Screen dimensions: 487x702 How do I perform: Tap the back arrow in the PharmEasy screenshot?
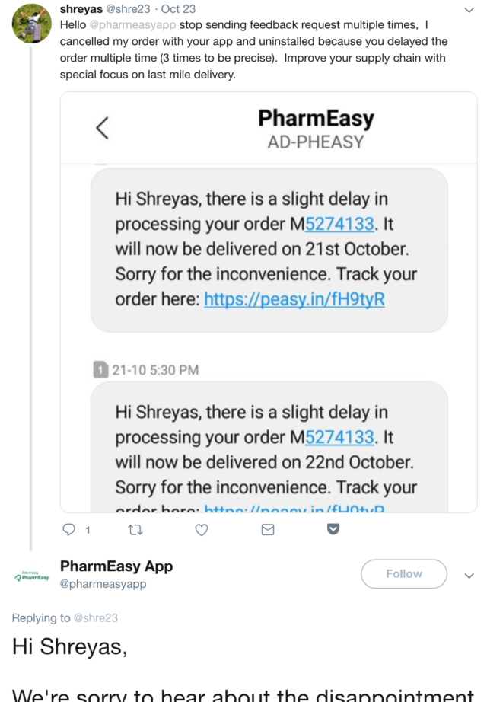(103, 128)
